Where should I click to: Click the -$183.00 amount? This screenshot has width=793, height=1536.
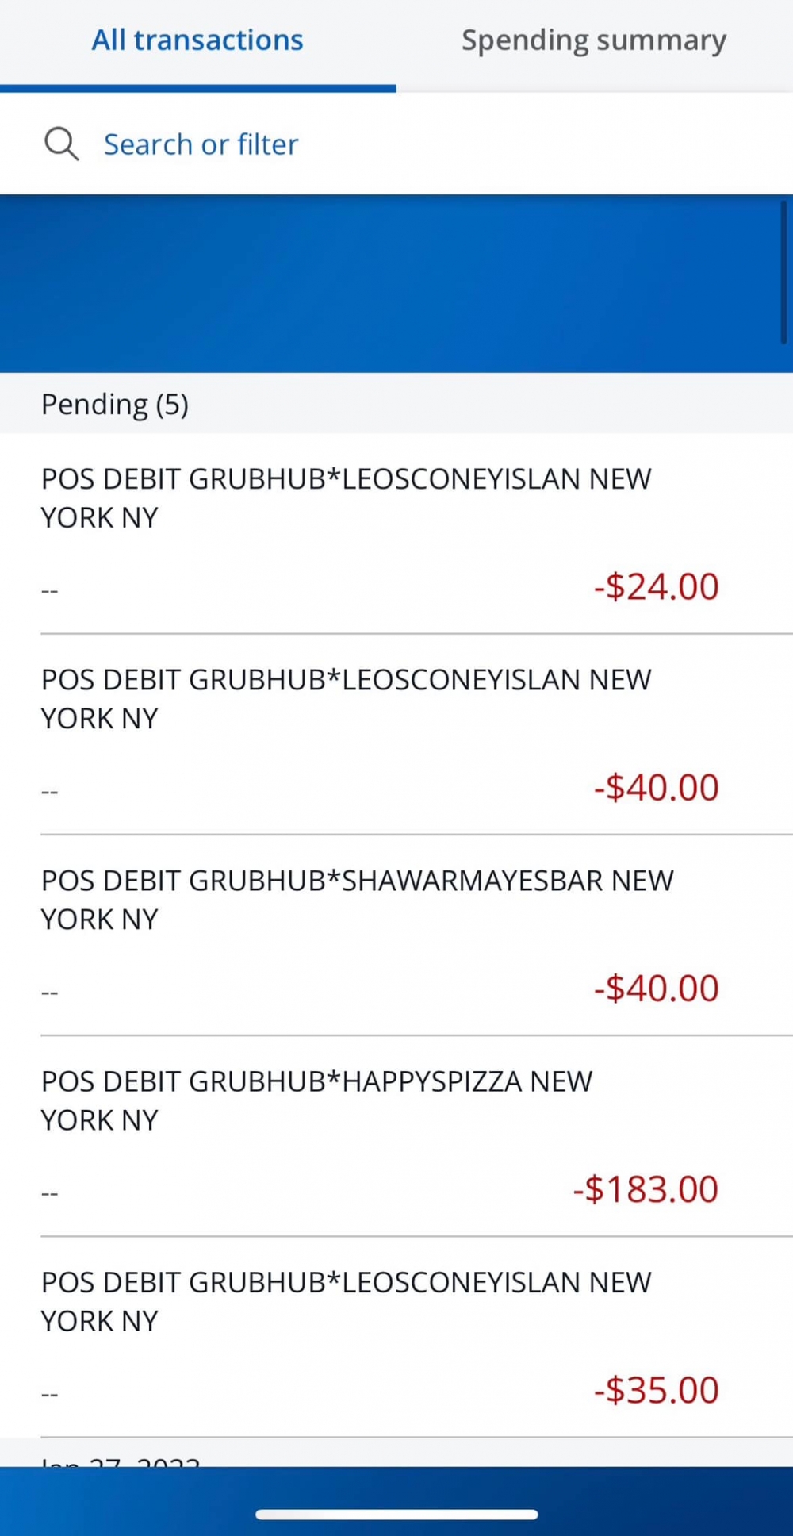coord(646,1189)
